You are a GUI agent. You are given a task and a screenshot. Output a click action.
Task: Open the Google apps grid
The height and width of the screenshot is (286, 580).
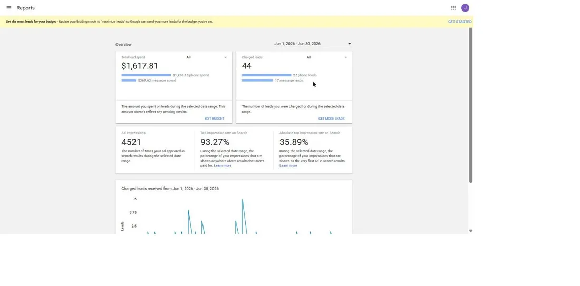point(453,8)
